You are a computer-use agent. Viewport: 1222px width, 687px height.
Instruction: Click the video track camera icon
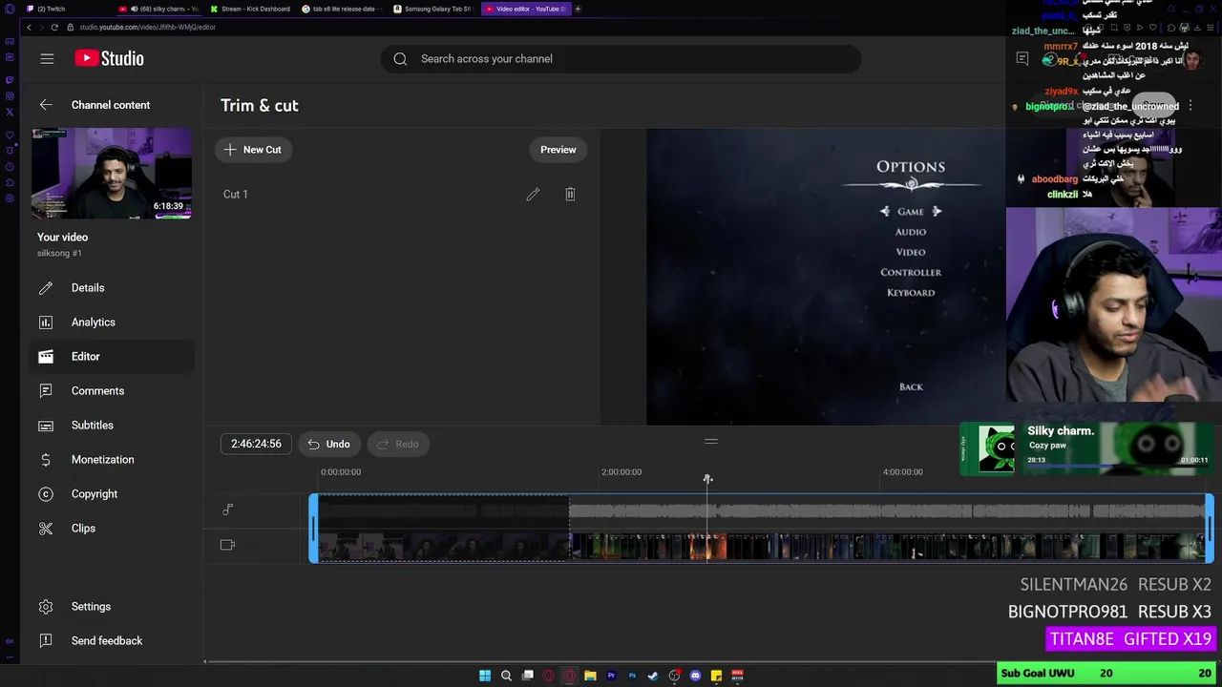pos(227,545)
